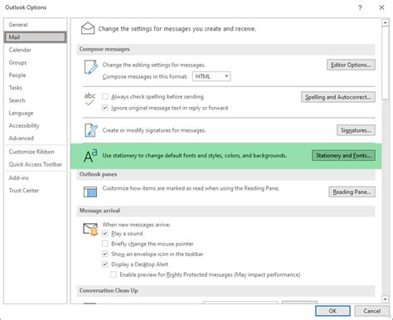Click the vertical scrollbar thumb

pyautogui.click(x=386, y=63)
